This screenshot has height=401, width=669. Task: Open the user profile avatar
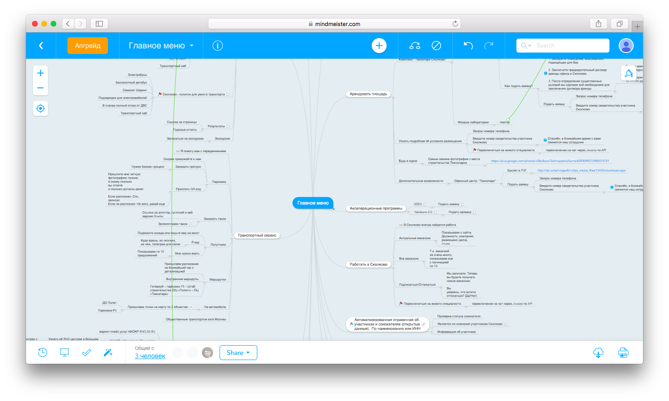click(626, 46)
